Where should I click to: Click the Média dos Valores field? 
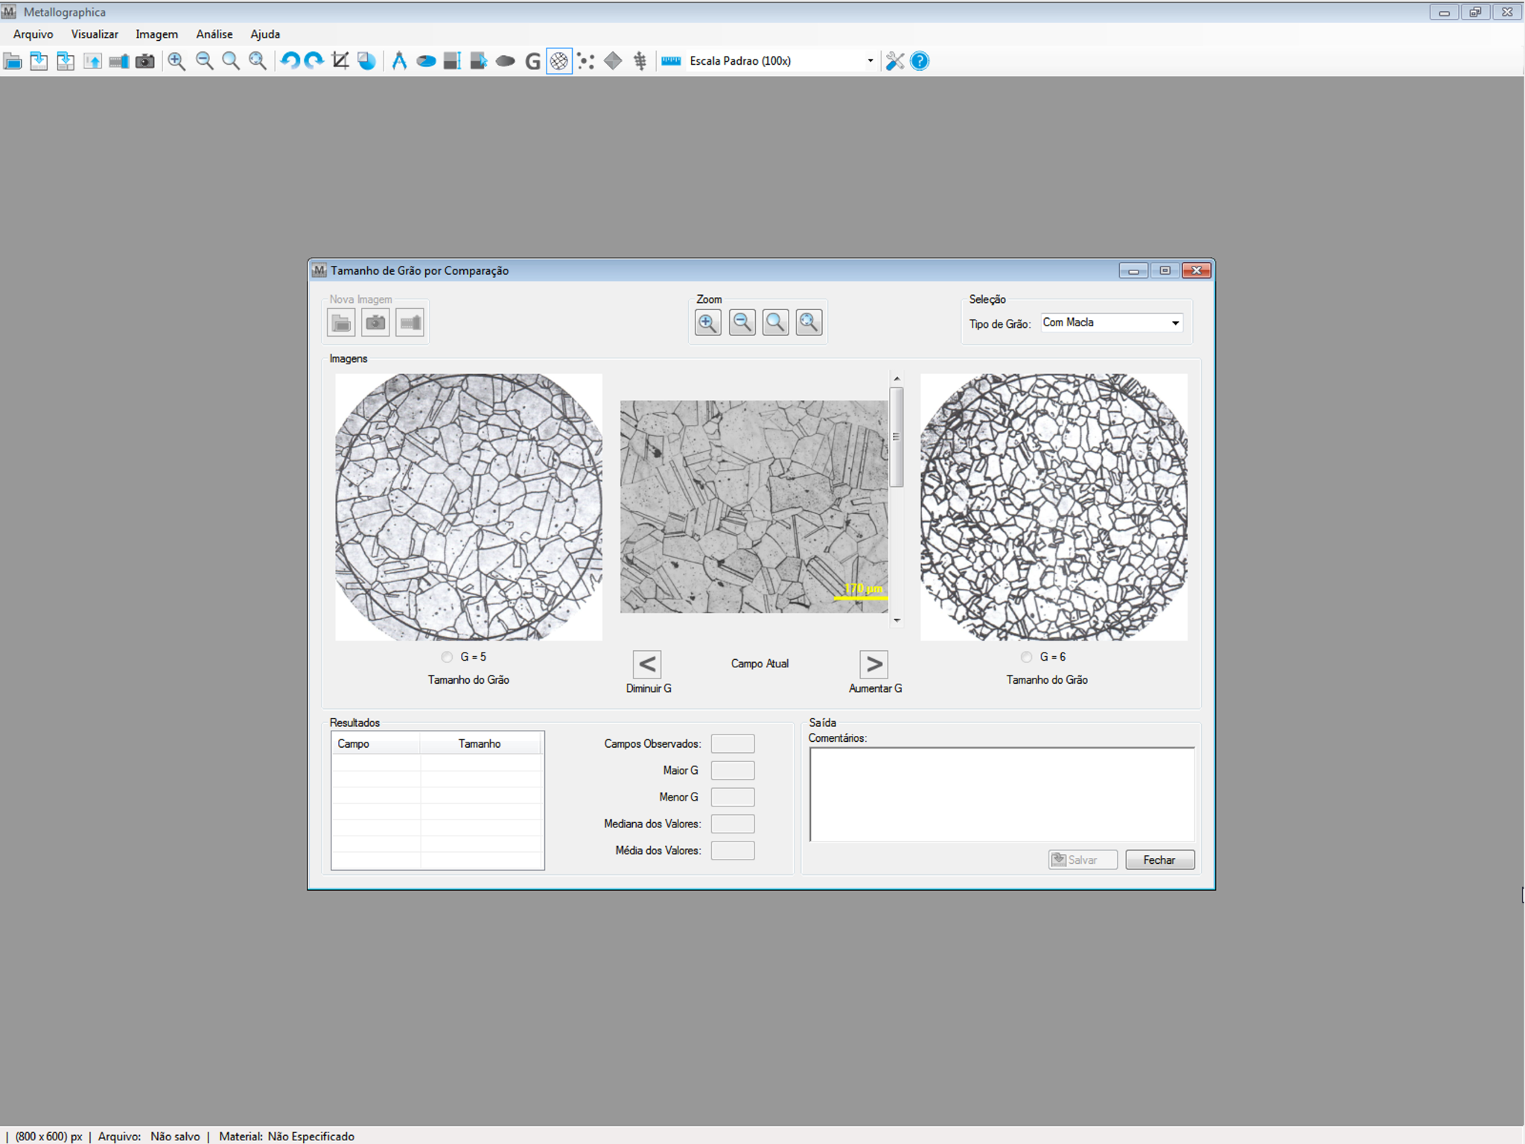tap(733, 851)
